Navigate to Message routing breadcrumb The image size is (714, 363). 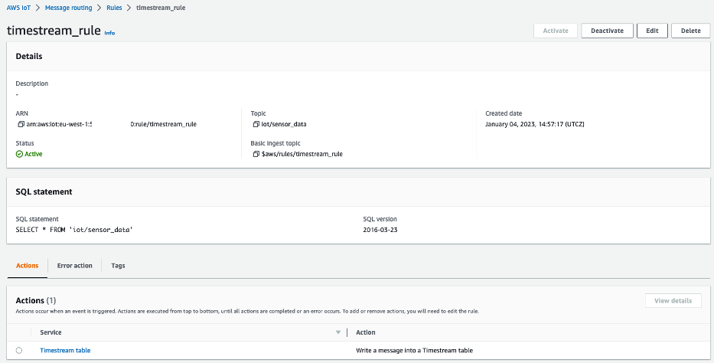[69, 8]
